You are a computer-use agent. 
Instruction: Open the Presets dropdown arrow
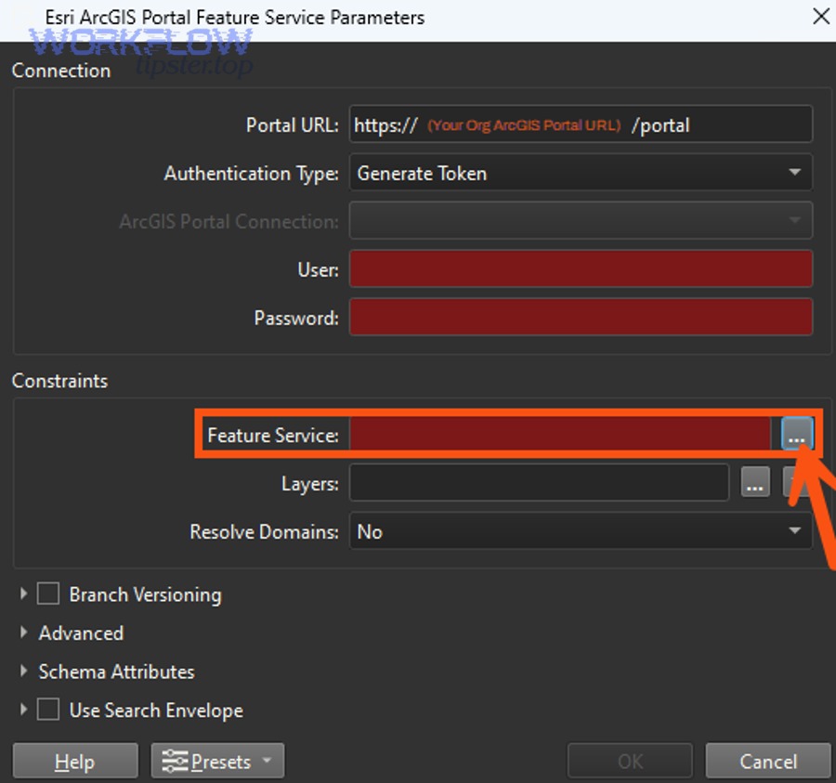click(x=268, y=760)
